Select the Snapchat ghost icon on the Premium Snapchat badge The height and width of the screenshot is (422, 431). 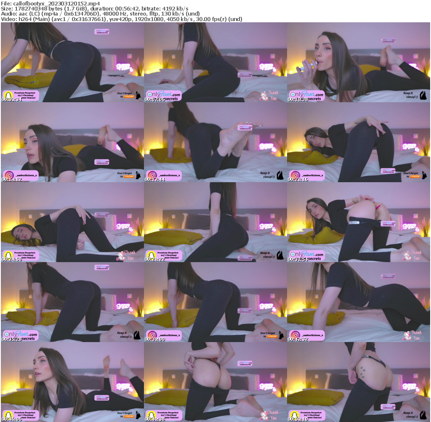coord(8,94)
